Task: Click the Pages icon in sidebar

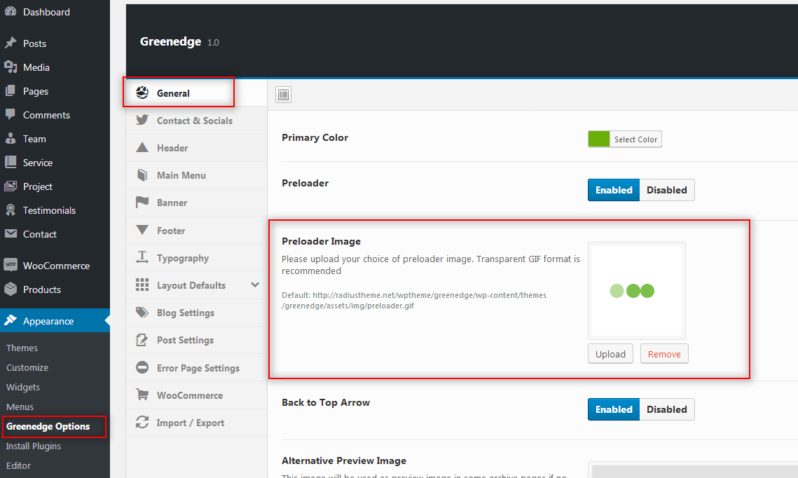Action: pyautogui.click(x=11, y=90)
